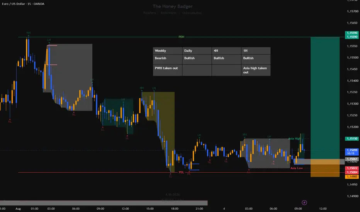Click the gray bar above time axis
This screenshot has height=212, width=360.
tap(104, 203)
